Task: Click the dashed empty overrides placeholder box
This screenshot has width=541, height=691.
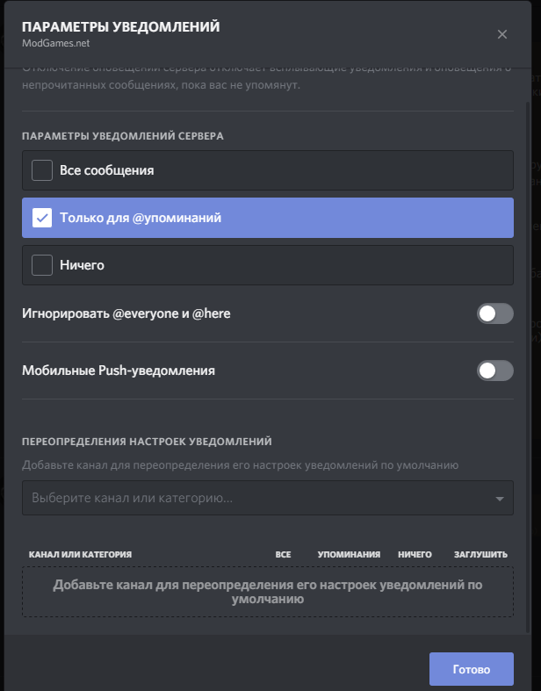Action: 268,593
